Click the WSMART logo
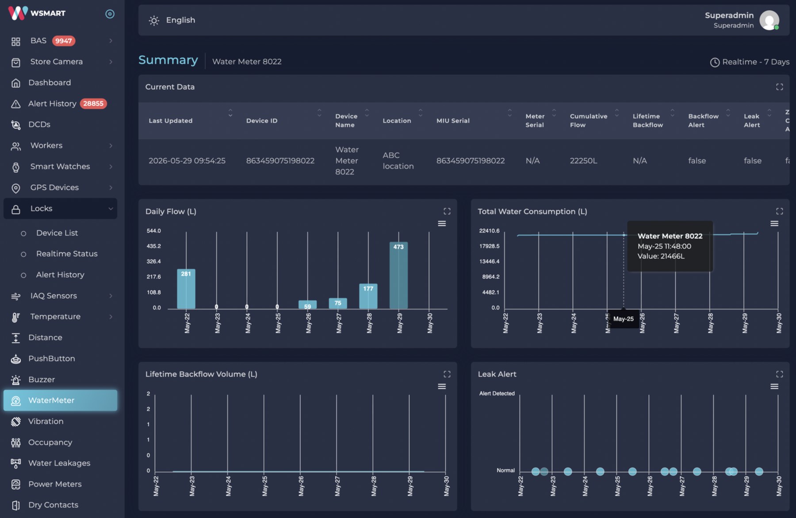 [37, 13]
